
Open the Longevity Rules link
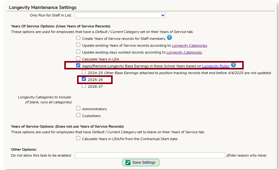(216, 66)
